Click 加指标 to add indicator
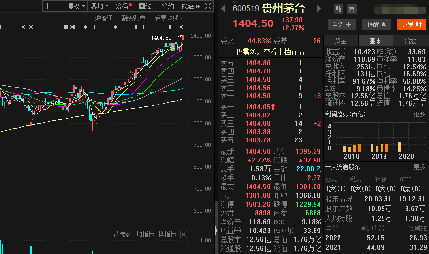The width and height of the screenshot is (429, 254). (145, 234)
